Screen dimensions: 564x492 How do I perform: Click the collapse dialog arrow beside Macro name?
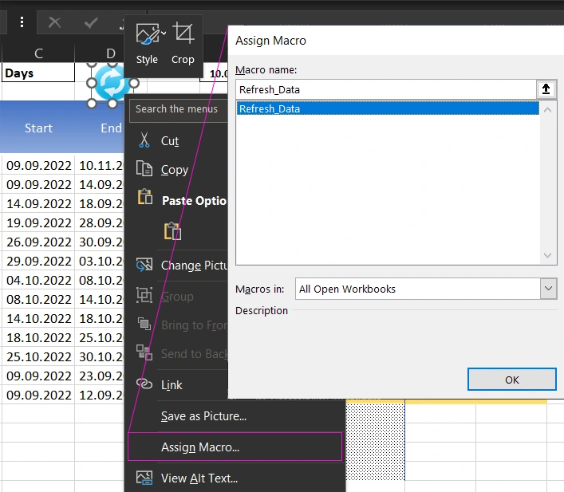click(546, 89)
